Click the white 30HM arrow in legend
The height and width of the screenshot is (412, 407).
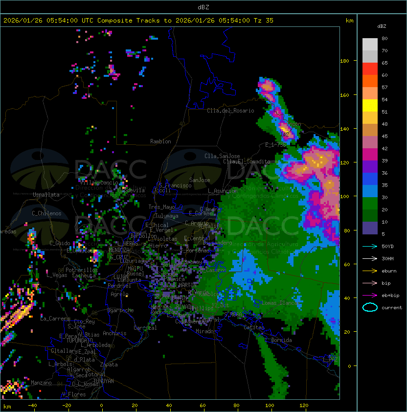tap(370, 258)
